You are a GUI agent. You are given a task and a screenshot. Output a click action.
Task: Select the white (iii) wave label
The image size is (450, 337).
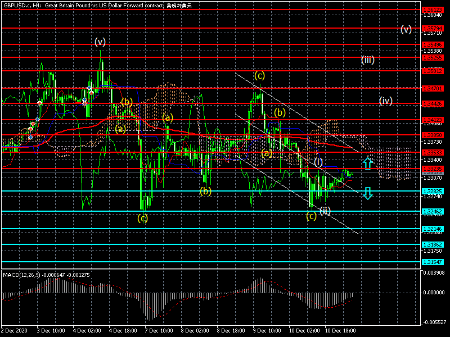(x=368, y=60)
